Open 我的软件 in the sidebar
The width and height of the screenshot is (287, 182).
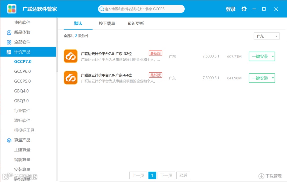click(22, 23)
